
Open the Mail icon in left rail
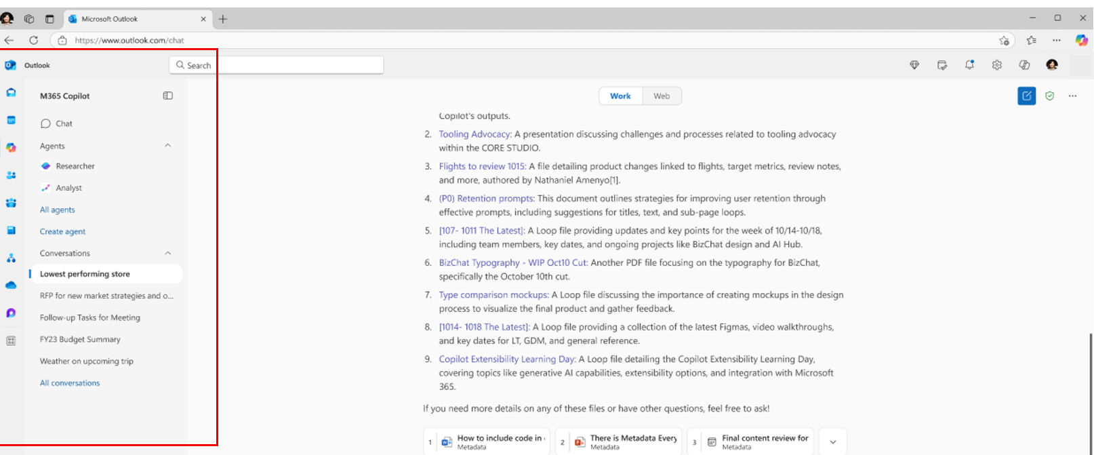pos(11,92)
